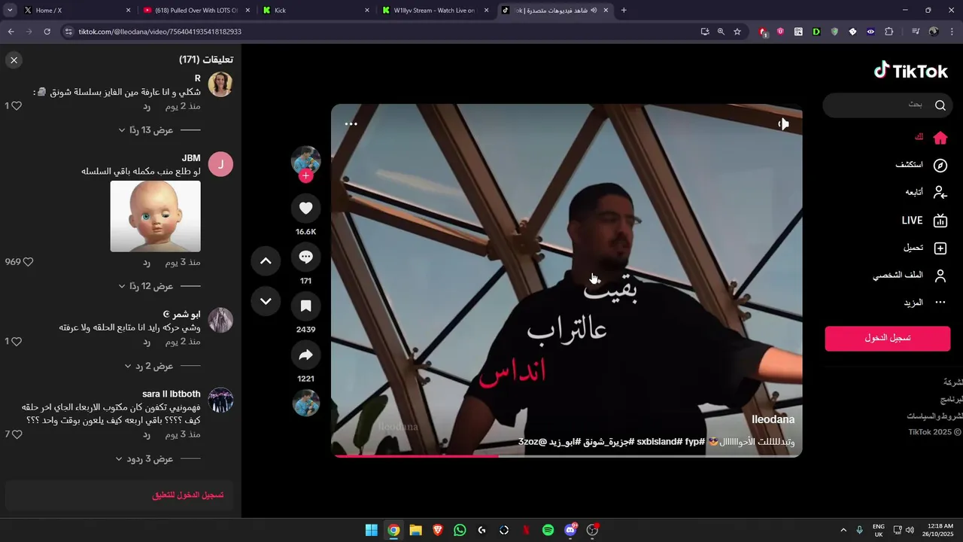Screen dimensions: 963x542
Task: Open LIVE section in sidebar
Action: [925, 221]
